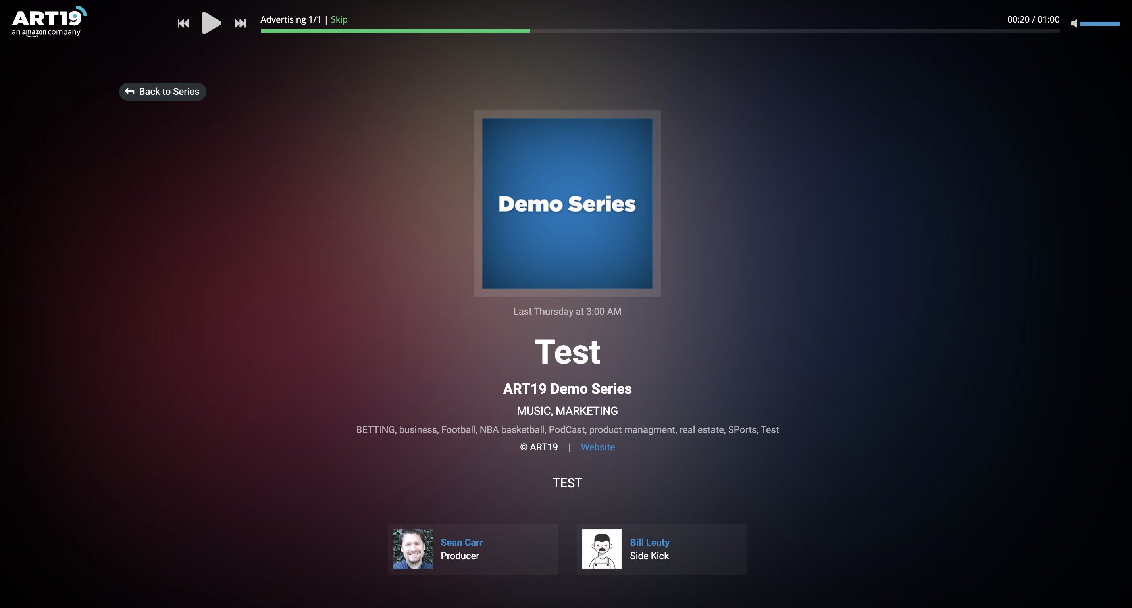
Task: Open the Demo Series cover art
Action: tap(567, 204)
